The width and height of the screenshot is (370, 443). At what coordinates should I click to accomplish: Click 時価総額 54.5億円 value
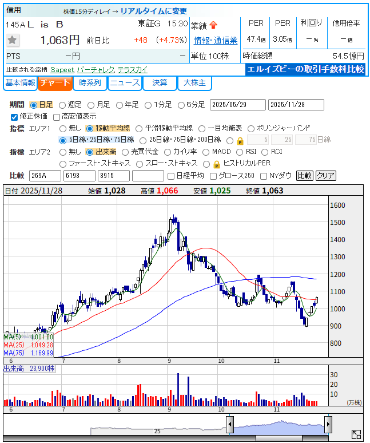click(348, 56)
